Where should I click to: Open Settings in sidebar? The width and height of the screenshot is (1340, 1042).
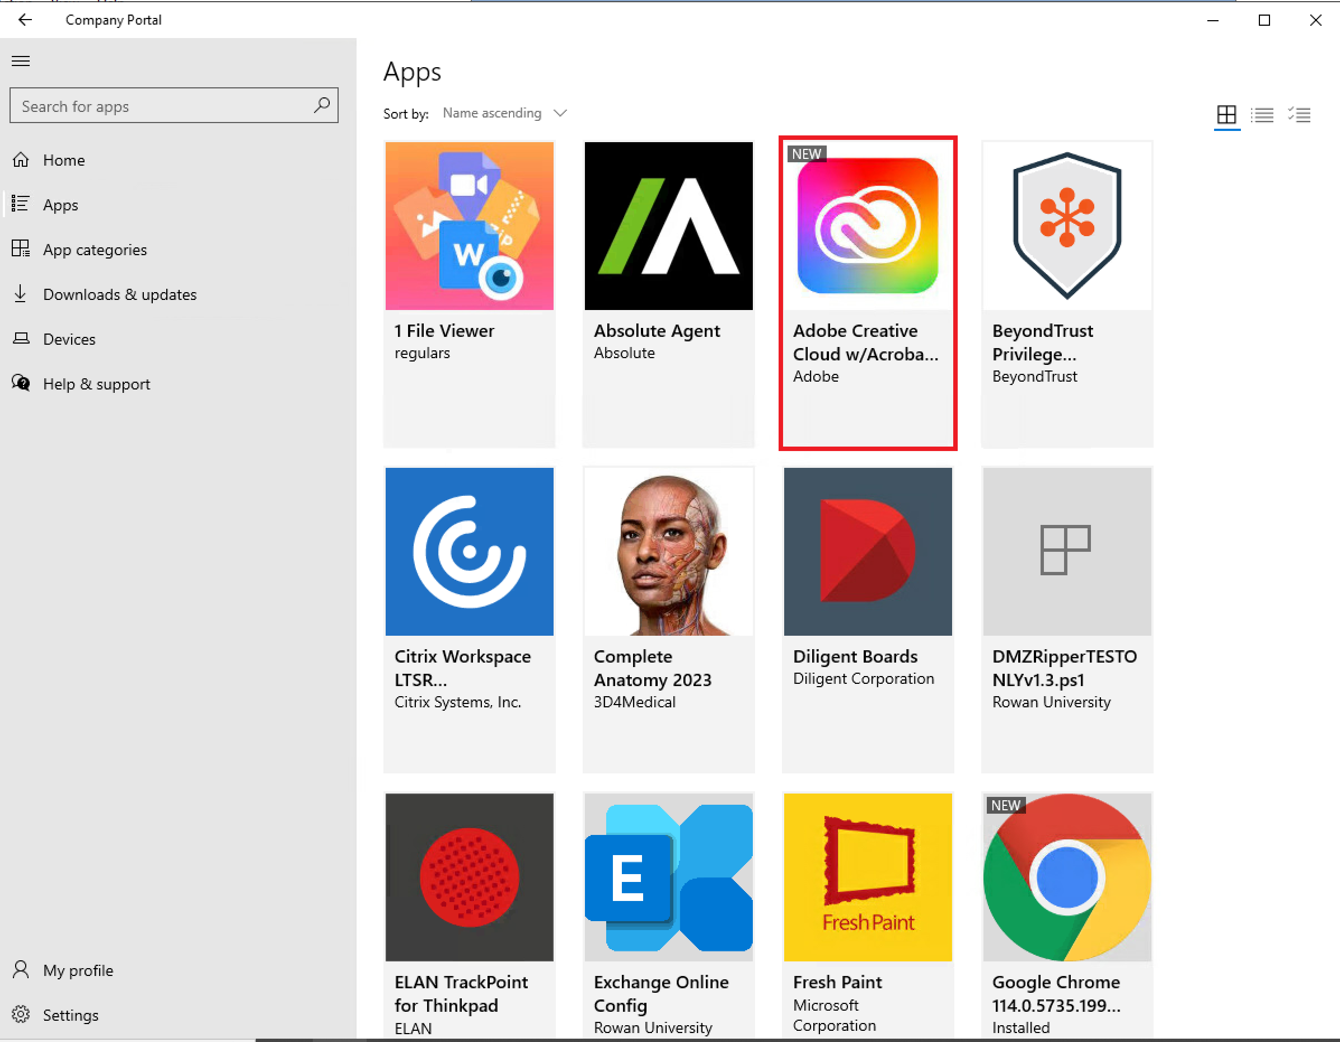point(71,1015)
